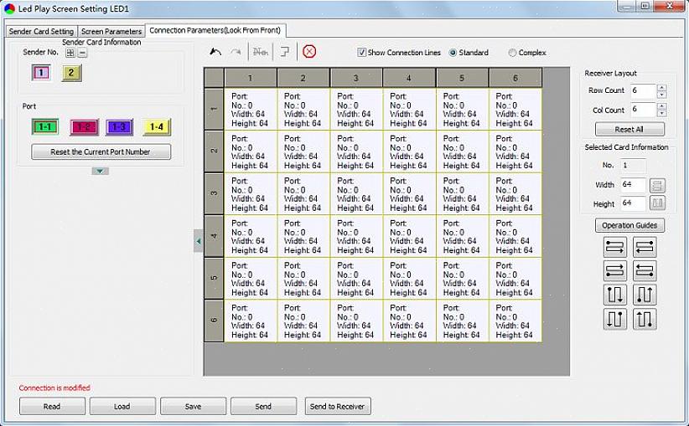Click the grid top-left corner header cell
This screenshot has height=426, width=689.
214,78
